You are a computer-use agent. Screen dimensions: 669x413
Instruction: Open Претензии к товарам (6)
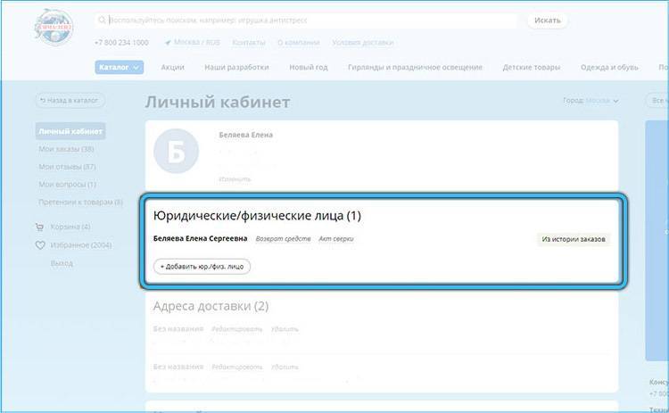pyautogui.click(x=80, y=202)
